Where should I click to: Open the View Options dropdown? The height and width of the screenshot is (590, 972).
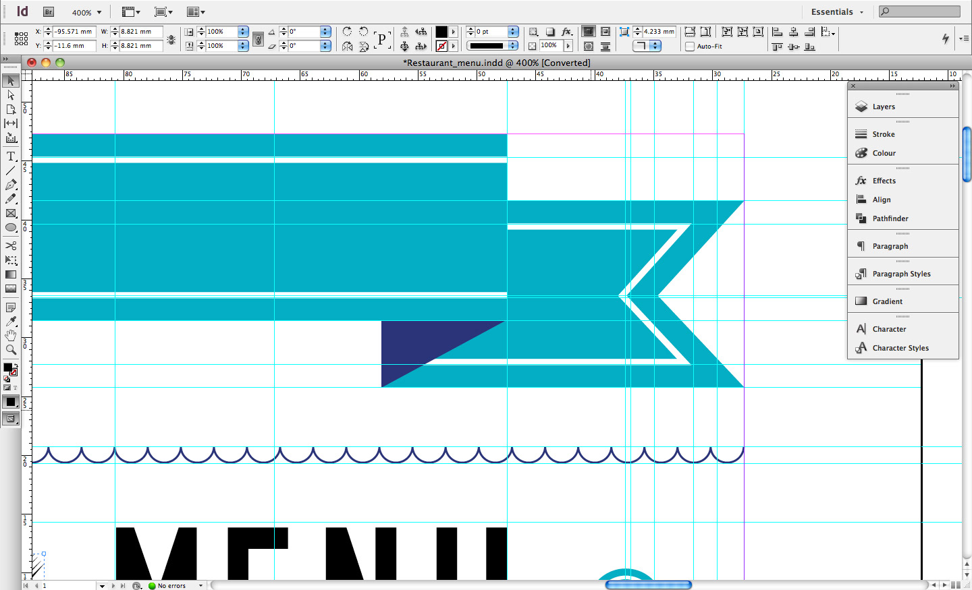tap(131, 12)
